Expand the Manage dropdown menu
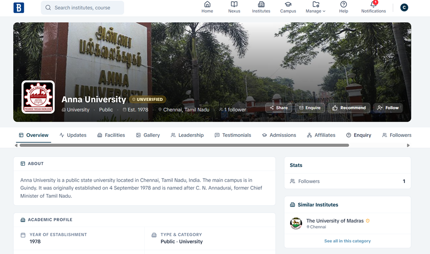The height and width of the screenshot is (254, 430). [316, 7]
